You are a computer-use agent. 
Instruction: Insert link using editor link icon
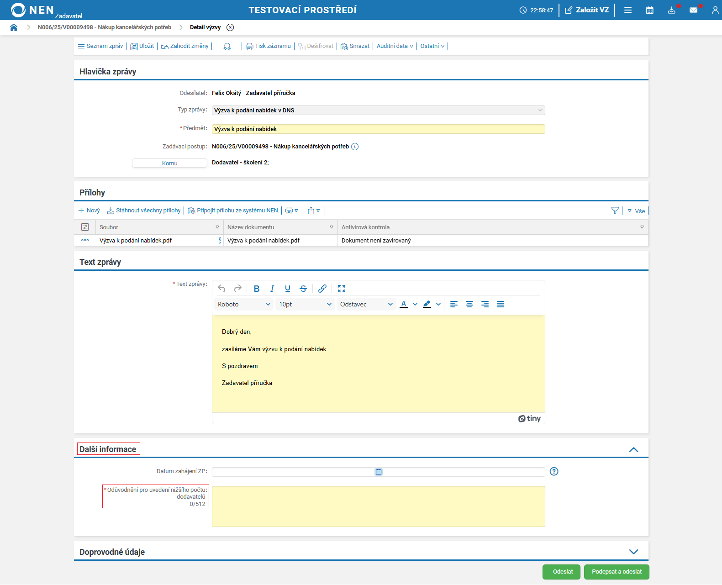click(x=322, y=289)
